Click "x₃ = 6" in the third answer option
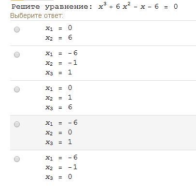Viewport: 196px width, 189px height. pyautogui.click(x=59, y=107)
